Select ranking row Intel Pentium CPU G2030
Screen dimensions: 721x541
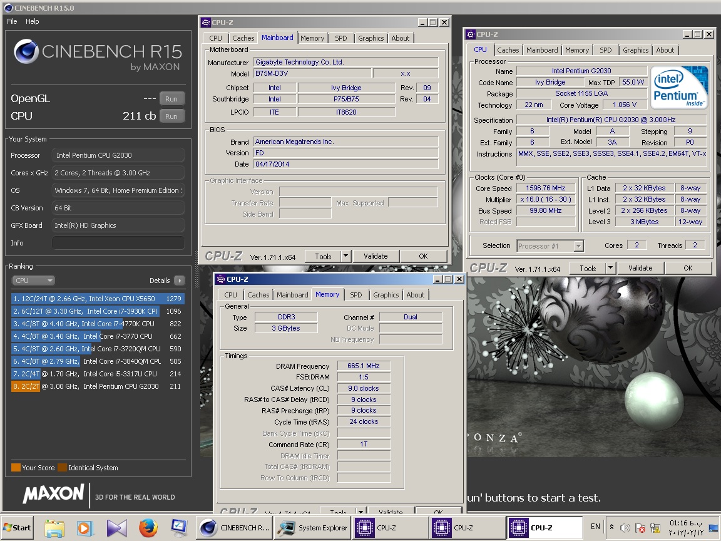(98, 386)
